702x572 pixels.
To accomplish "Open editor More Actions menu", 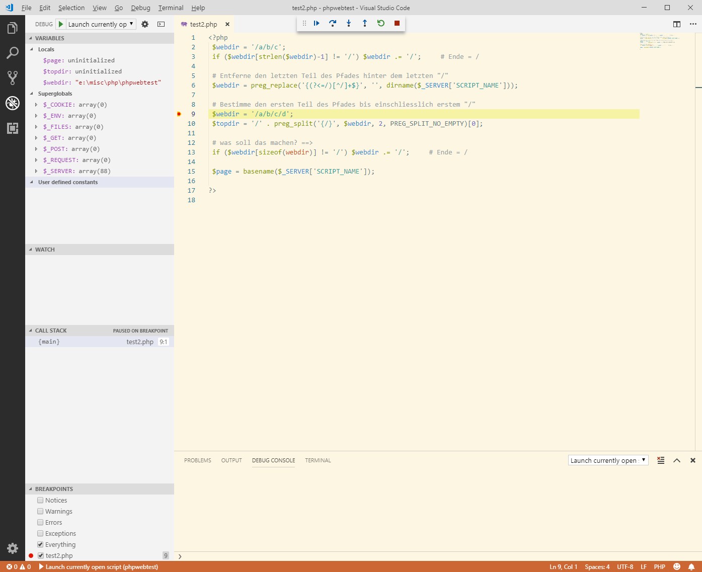I will click(693, 24).
